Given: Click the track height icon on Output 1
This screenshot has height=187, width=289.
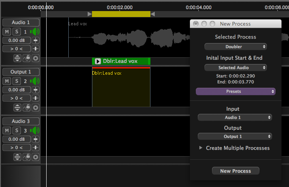Looking at the screenshot, I should 18,108.
